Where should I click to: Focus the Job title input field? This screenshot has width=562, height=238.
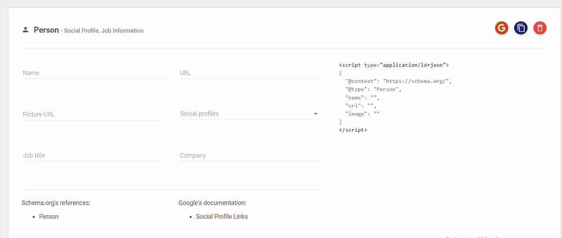tap(92, 156)
